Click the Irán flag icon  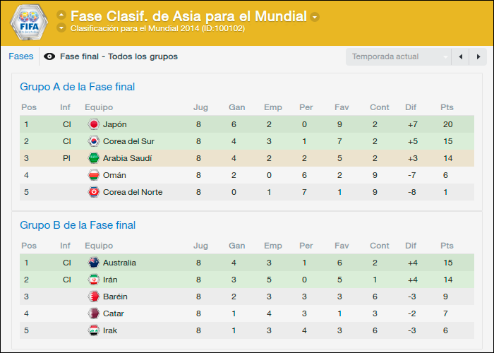tap(94, 280)
